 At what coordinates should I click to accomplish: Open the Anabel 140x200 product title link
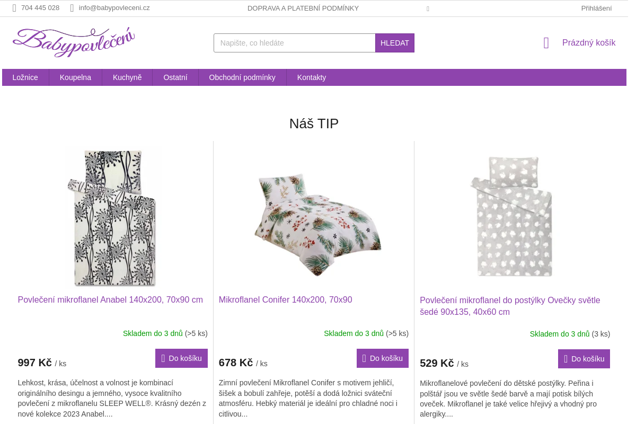(110, 300)
